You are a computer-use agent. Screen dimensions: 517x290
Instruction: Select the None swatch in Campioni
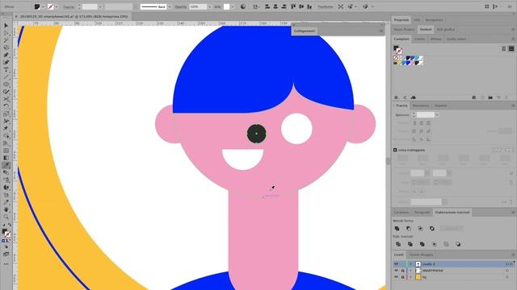click(396, 58)
